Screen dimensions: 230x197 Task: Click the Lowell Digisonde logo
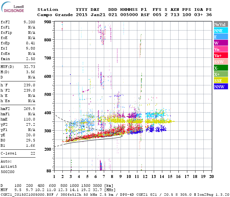(x=12, y=7)
